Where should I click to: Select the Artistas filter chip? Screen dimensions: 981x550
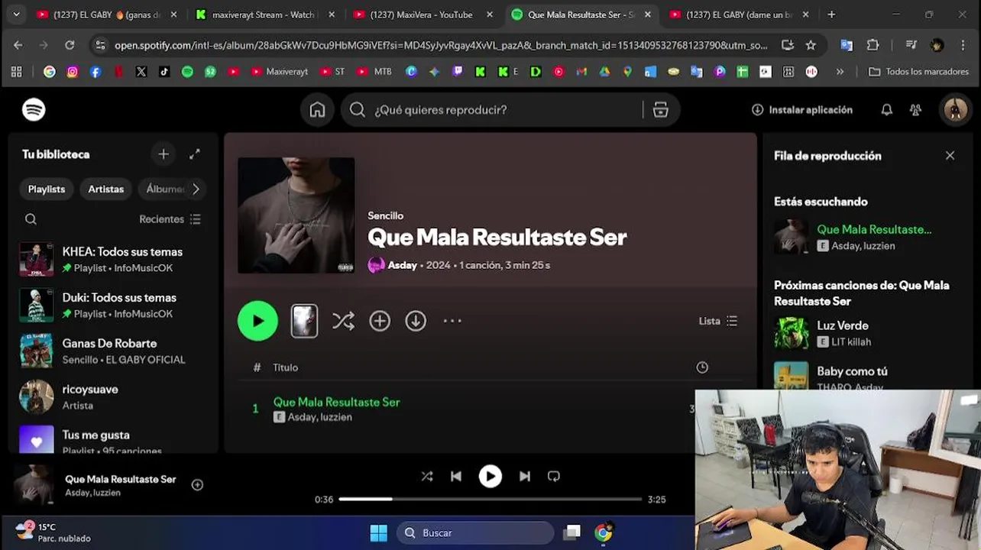(105, 189)
